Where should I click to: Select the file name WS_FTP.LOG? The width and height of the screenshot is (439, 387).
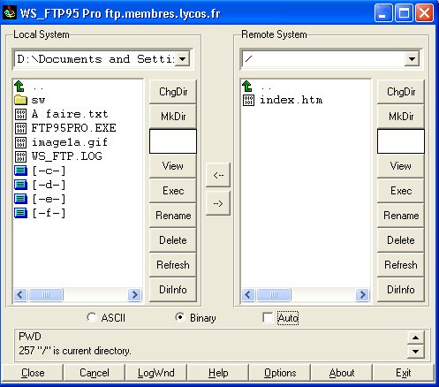(x=67, y=156)
